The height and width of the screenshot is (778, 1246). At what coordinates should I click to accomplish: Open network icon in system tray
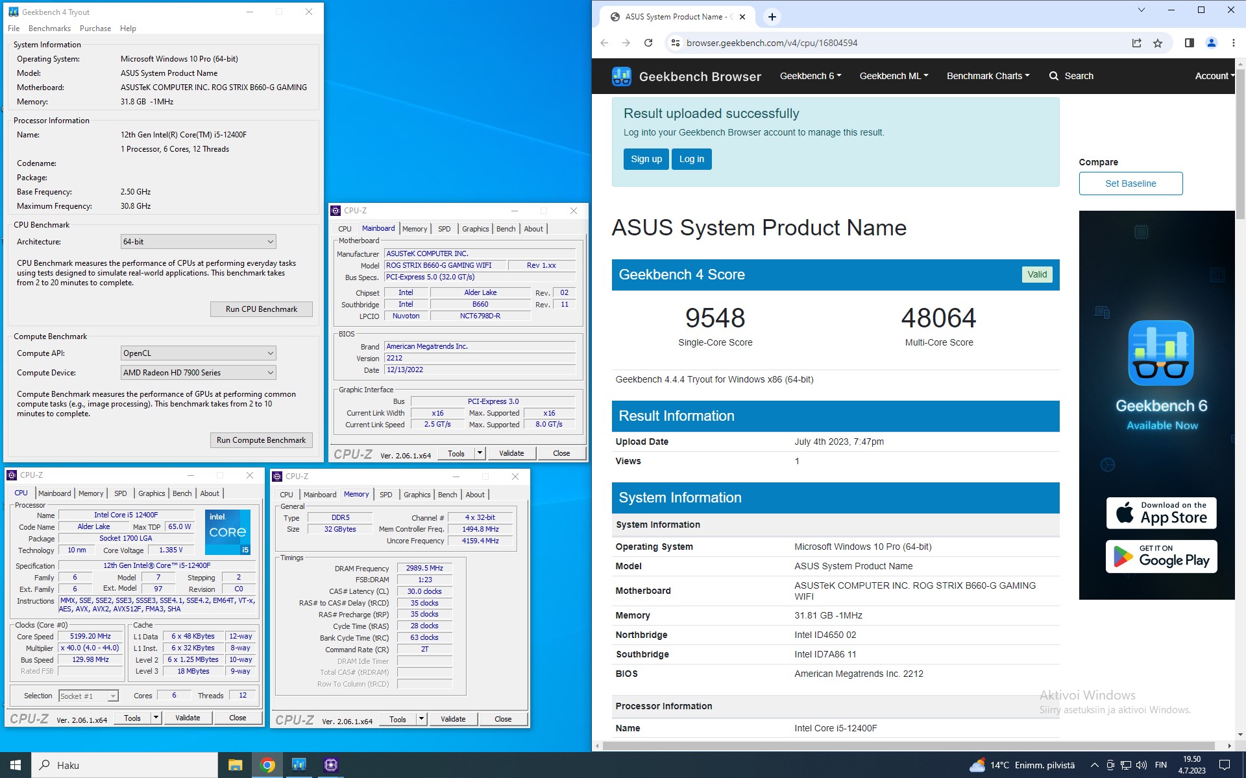pyautogui.click(x=1126, y=765)
